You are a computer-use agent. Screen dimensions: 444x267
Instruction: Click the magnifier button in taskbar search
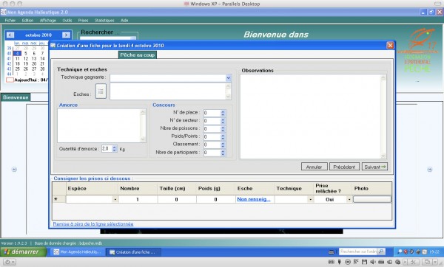coord(381,252)
